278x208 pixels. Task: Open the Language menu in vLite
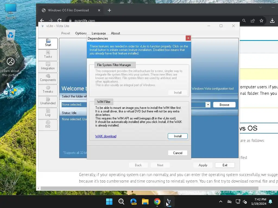(99, 33)
